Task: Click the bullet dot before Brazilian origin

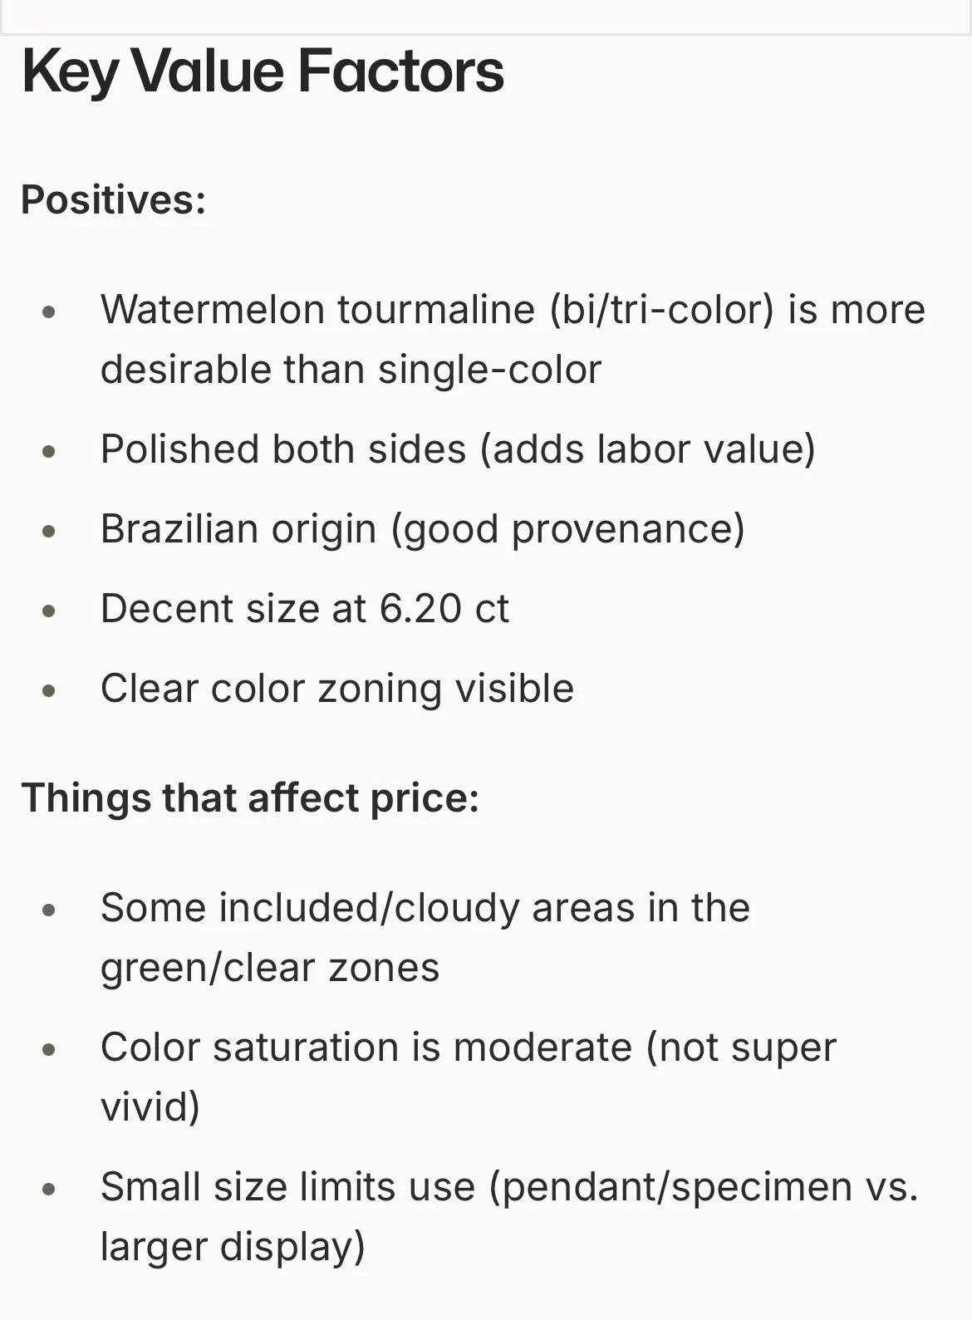Action: pyautogui.click(x=49, y=532)
